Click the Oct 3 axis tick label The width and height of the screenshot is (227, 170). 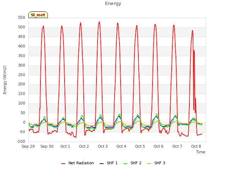pos(103,146)
